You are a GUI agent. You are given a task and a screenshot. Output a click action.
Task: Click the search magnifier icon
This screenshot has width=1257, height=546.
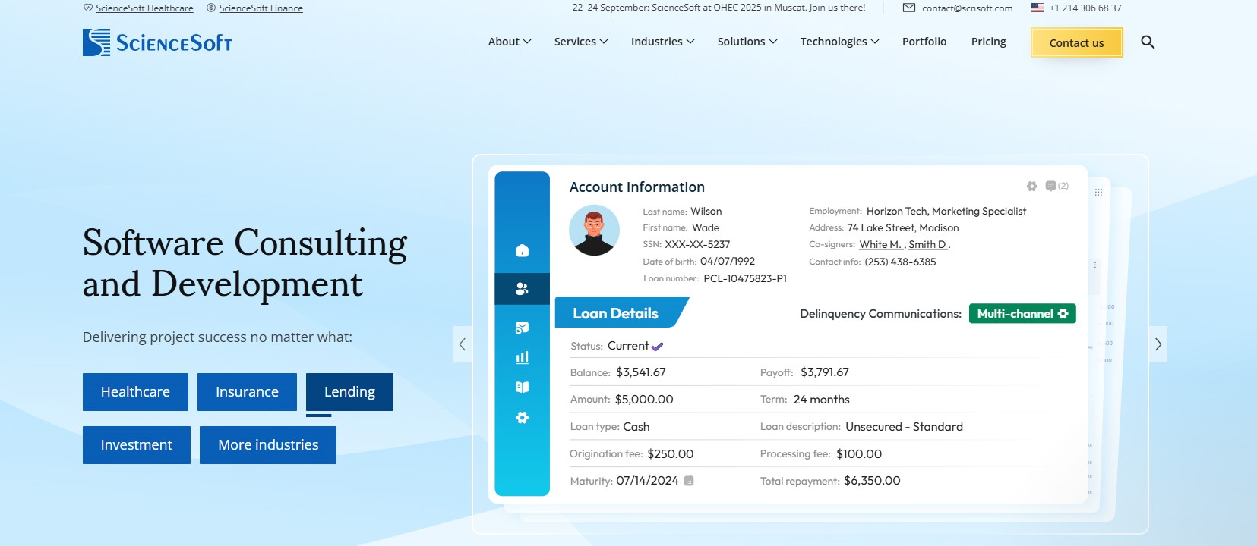pos(1148,42)
